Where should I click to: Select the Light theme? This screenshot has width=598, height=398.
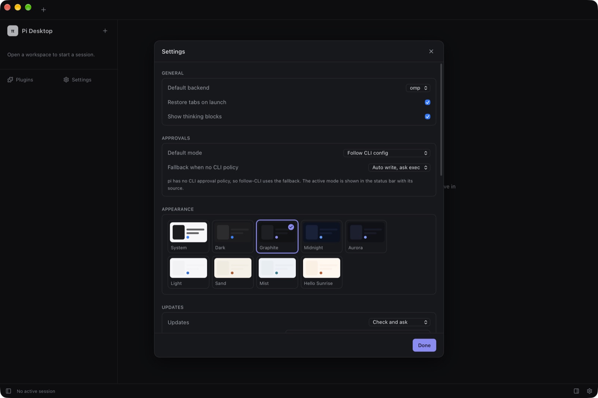(188, 272)
